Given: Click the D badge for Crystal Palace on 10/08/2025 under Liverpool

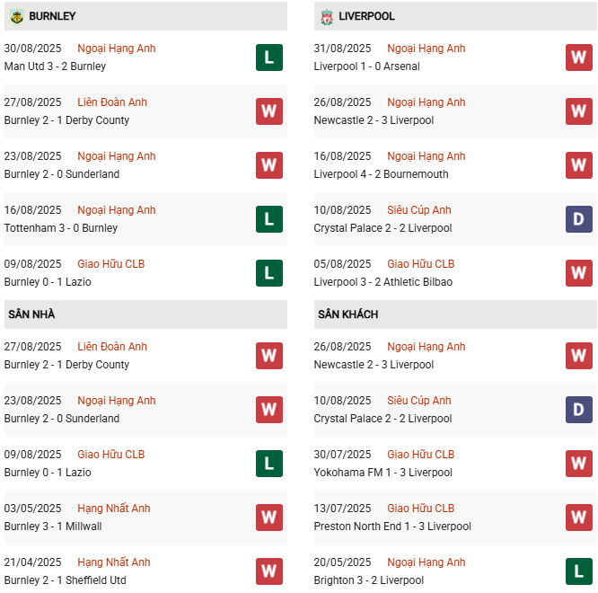Looking at the screenshot, I should (578, 219).
